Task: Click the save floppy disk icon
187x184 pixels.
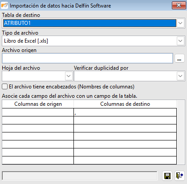Action: pyautogui.click(x=167, y=176)
